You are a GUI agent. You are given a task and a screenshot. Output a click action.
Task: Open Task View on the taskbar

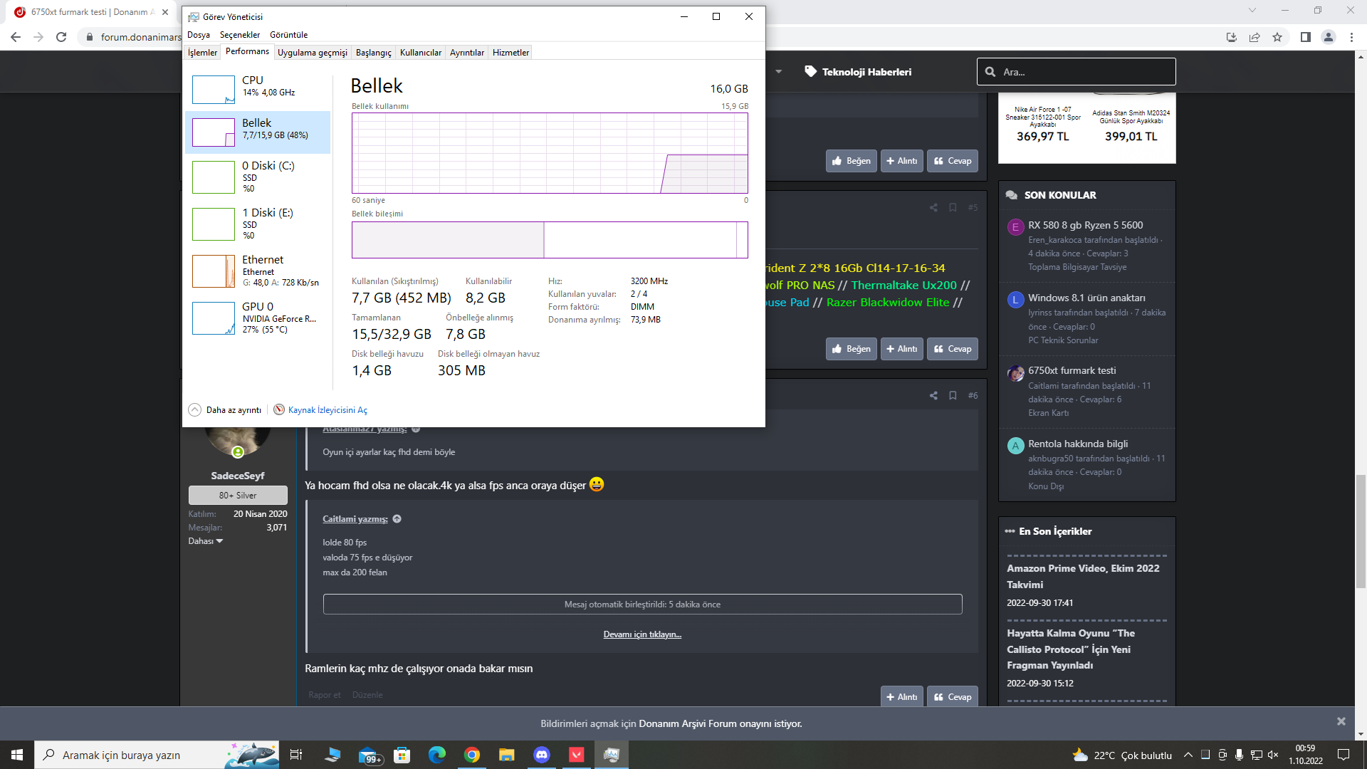[x=296, y=755]
